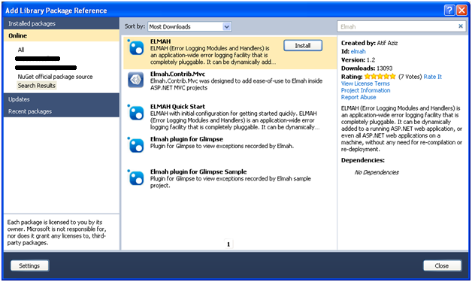The height and width of the screenshot is (282, 472).
Task: Click the Elmah.Contrib.Mvc package icon
Action: point(136,80)
